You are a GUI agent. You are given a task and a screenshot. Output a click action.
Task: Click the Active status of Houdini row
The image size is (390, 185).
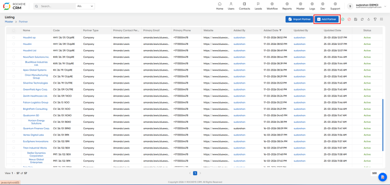pos(367,44)
